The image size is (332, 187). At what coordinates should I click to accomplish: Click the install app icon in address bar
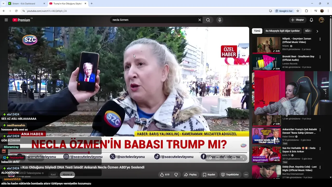coord(271,11)
